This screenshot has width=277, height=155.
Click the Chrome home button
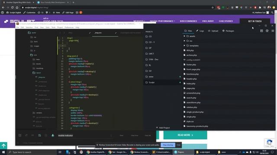tap(17, 8)
